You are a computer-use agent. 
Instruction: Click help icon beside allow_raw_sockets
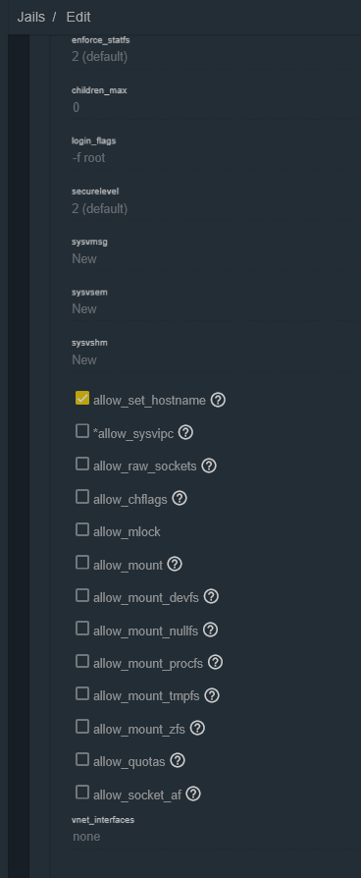pos(209,466)
